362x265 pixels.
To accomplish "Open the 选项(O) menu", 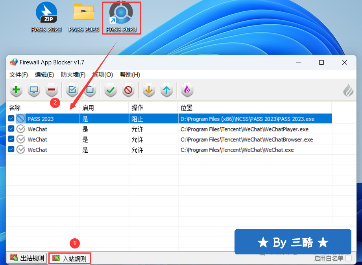I will [x=103, y=75].
